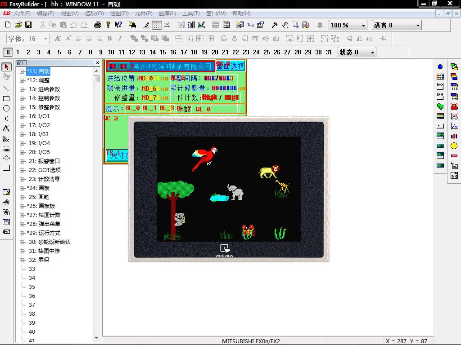Select the Rectangle drawing tool
Viewport: 461px width, 345px height.
click(x=6, y=98)
